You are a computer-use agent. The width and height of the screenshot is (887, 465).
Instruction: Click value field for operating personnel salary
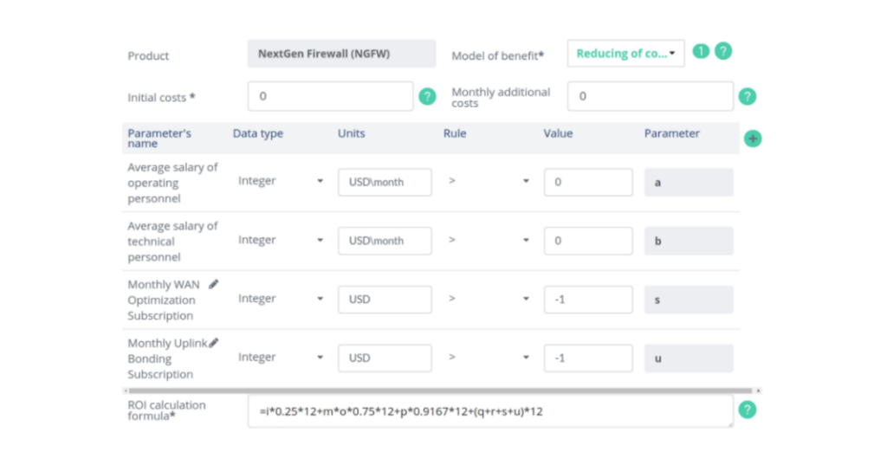[588, 182]
